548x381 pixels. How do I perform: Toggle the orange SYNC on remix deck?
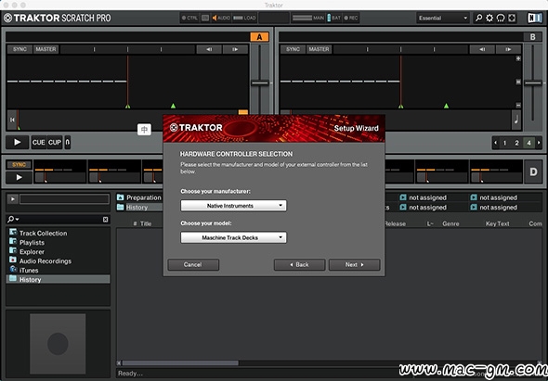coord(19,165)
